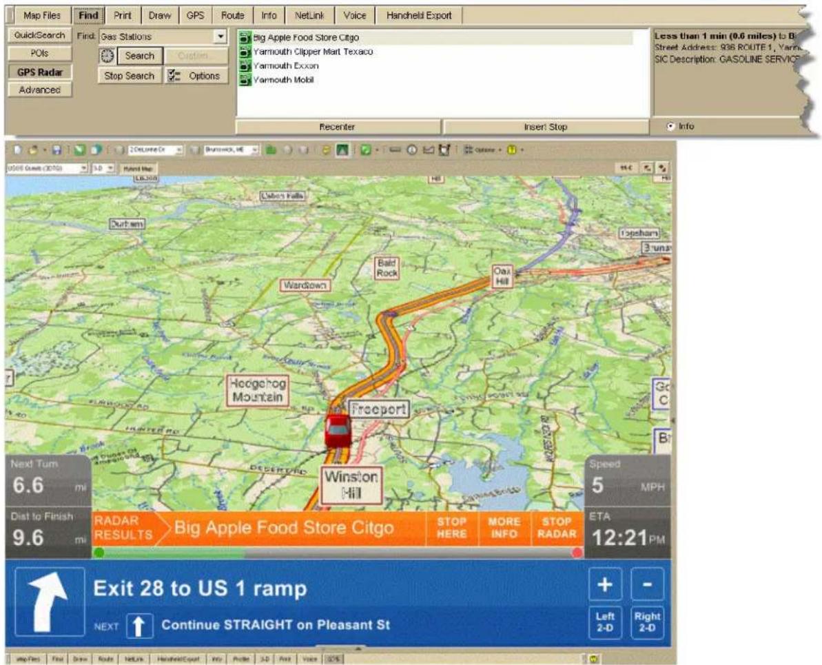Open the USGS Quads map type dropdown
Screen dimensions: 822x665
pyautogui.click(x=83, y=168)
